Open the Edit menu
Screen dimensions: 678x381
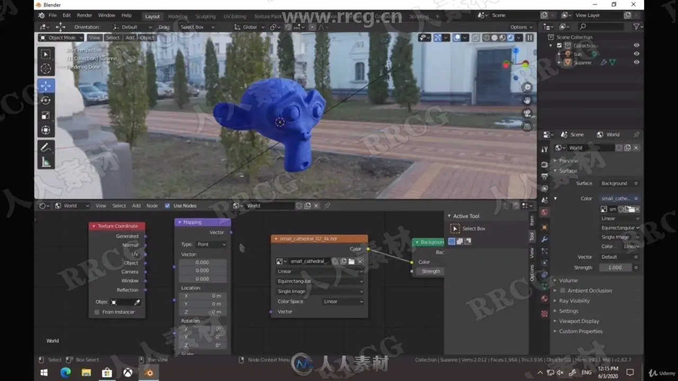click(67, 15)
